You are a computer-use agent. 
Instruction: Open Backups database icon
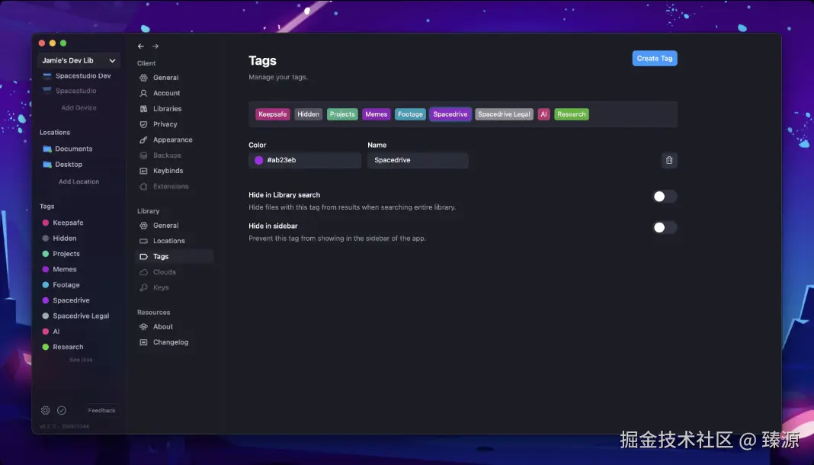144,156
